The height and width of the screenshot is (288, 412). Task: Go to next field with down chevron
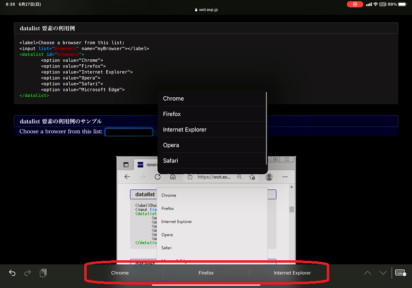(383, 273)
